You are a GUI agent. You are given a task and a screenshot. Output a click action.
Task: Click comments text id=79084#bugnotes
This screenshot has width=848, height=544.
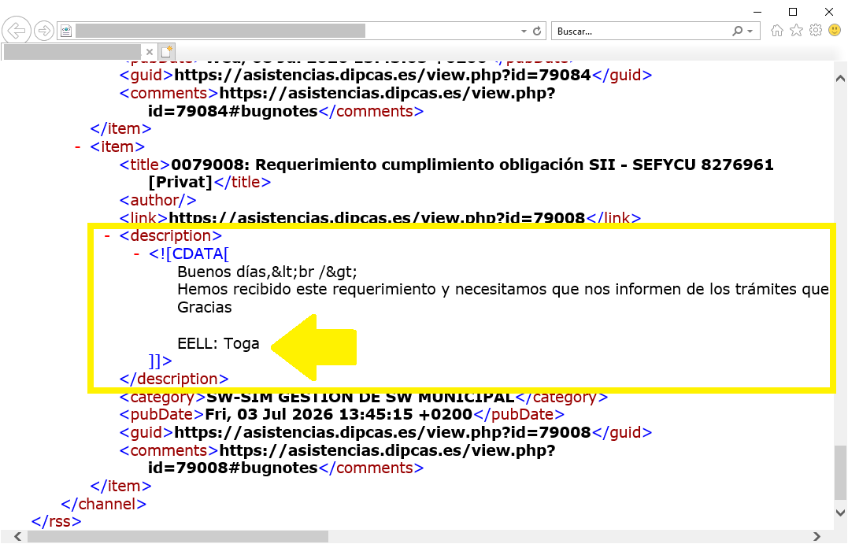[x=232, y=111]
